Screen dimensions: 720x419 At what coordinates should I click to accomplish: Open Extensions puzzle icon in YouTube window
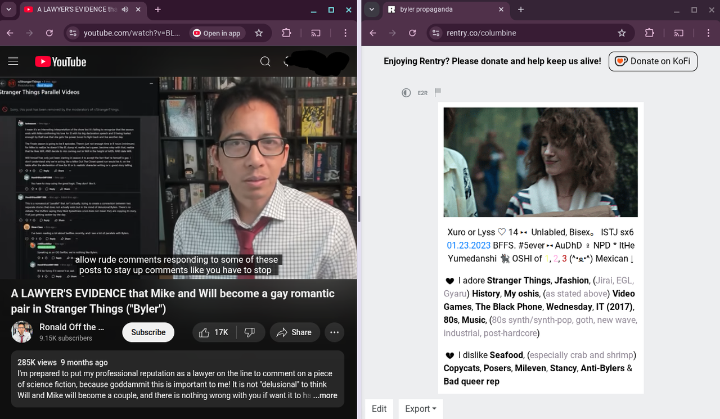pyautogui.click(x=286, y=33)
